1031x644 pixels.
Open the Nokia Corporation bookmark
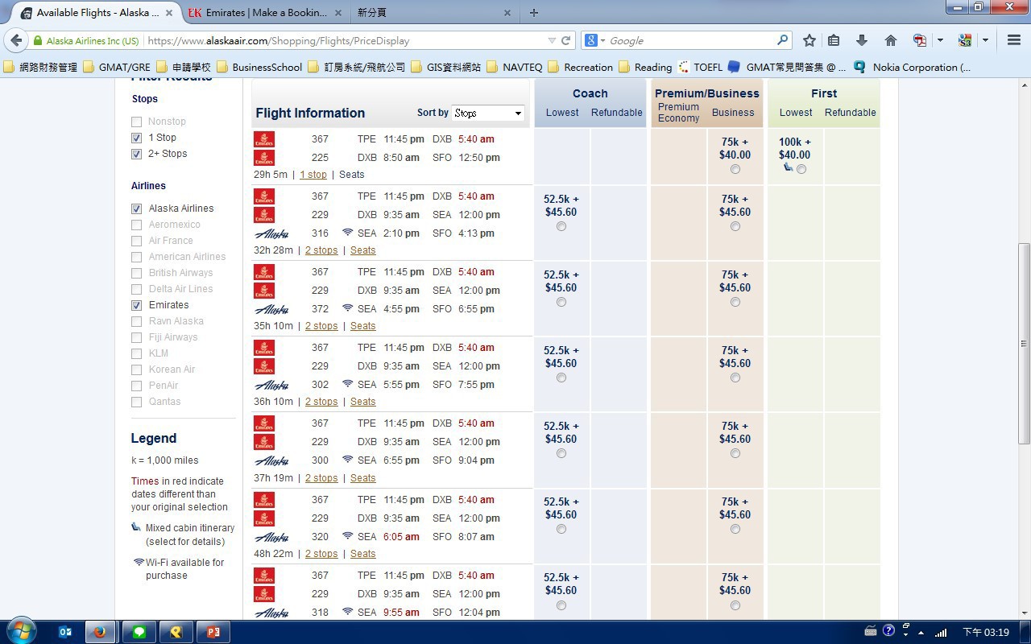click(x=913, y=67)
